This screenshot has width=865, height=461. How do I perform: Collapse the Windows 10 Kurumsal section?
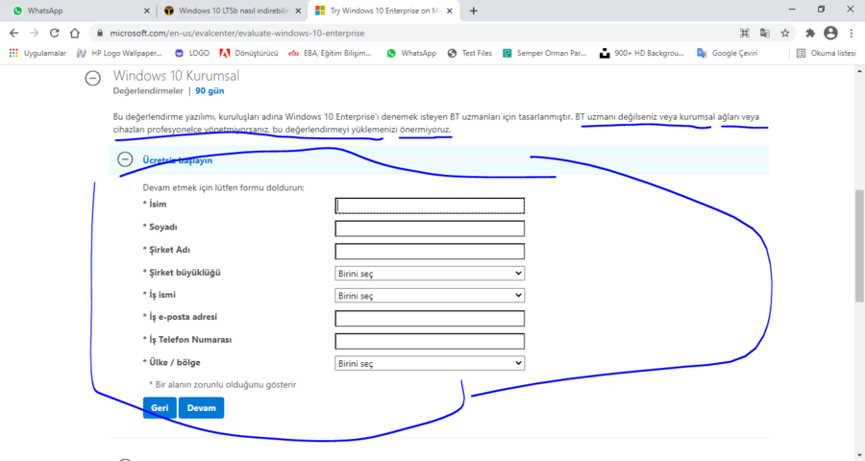click(92, 79)
